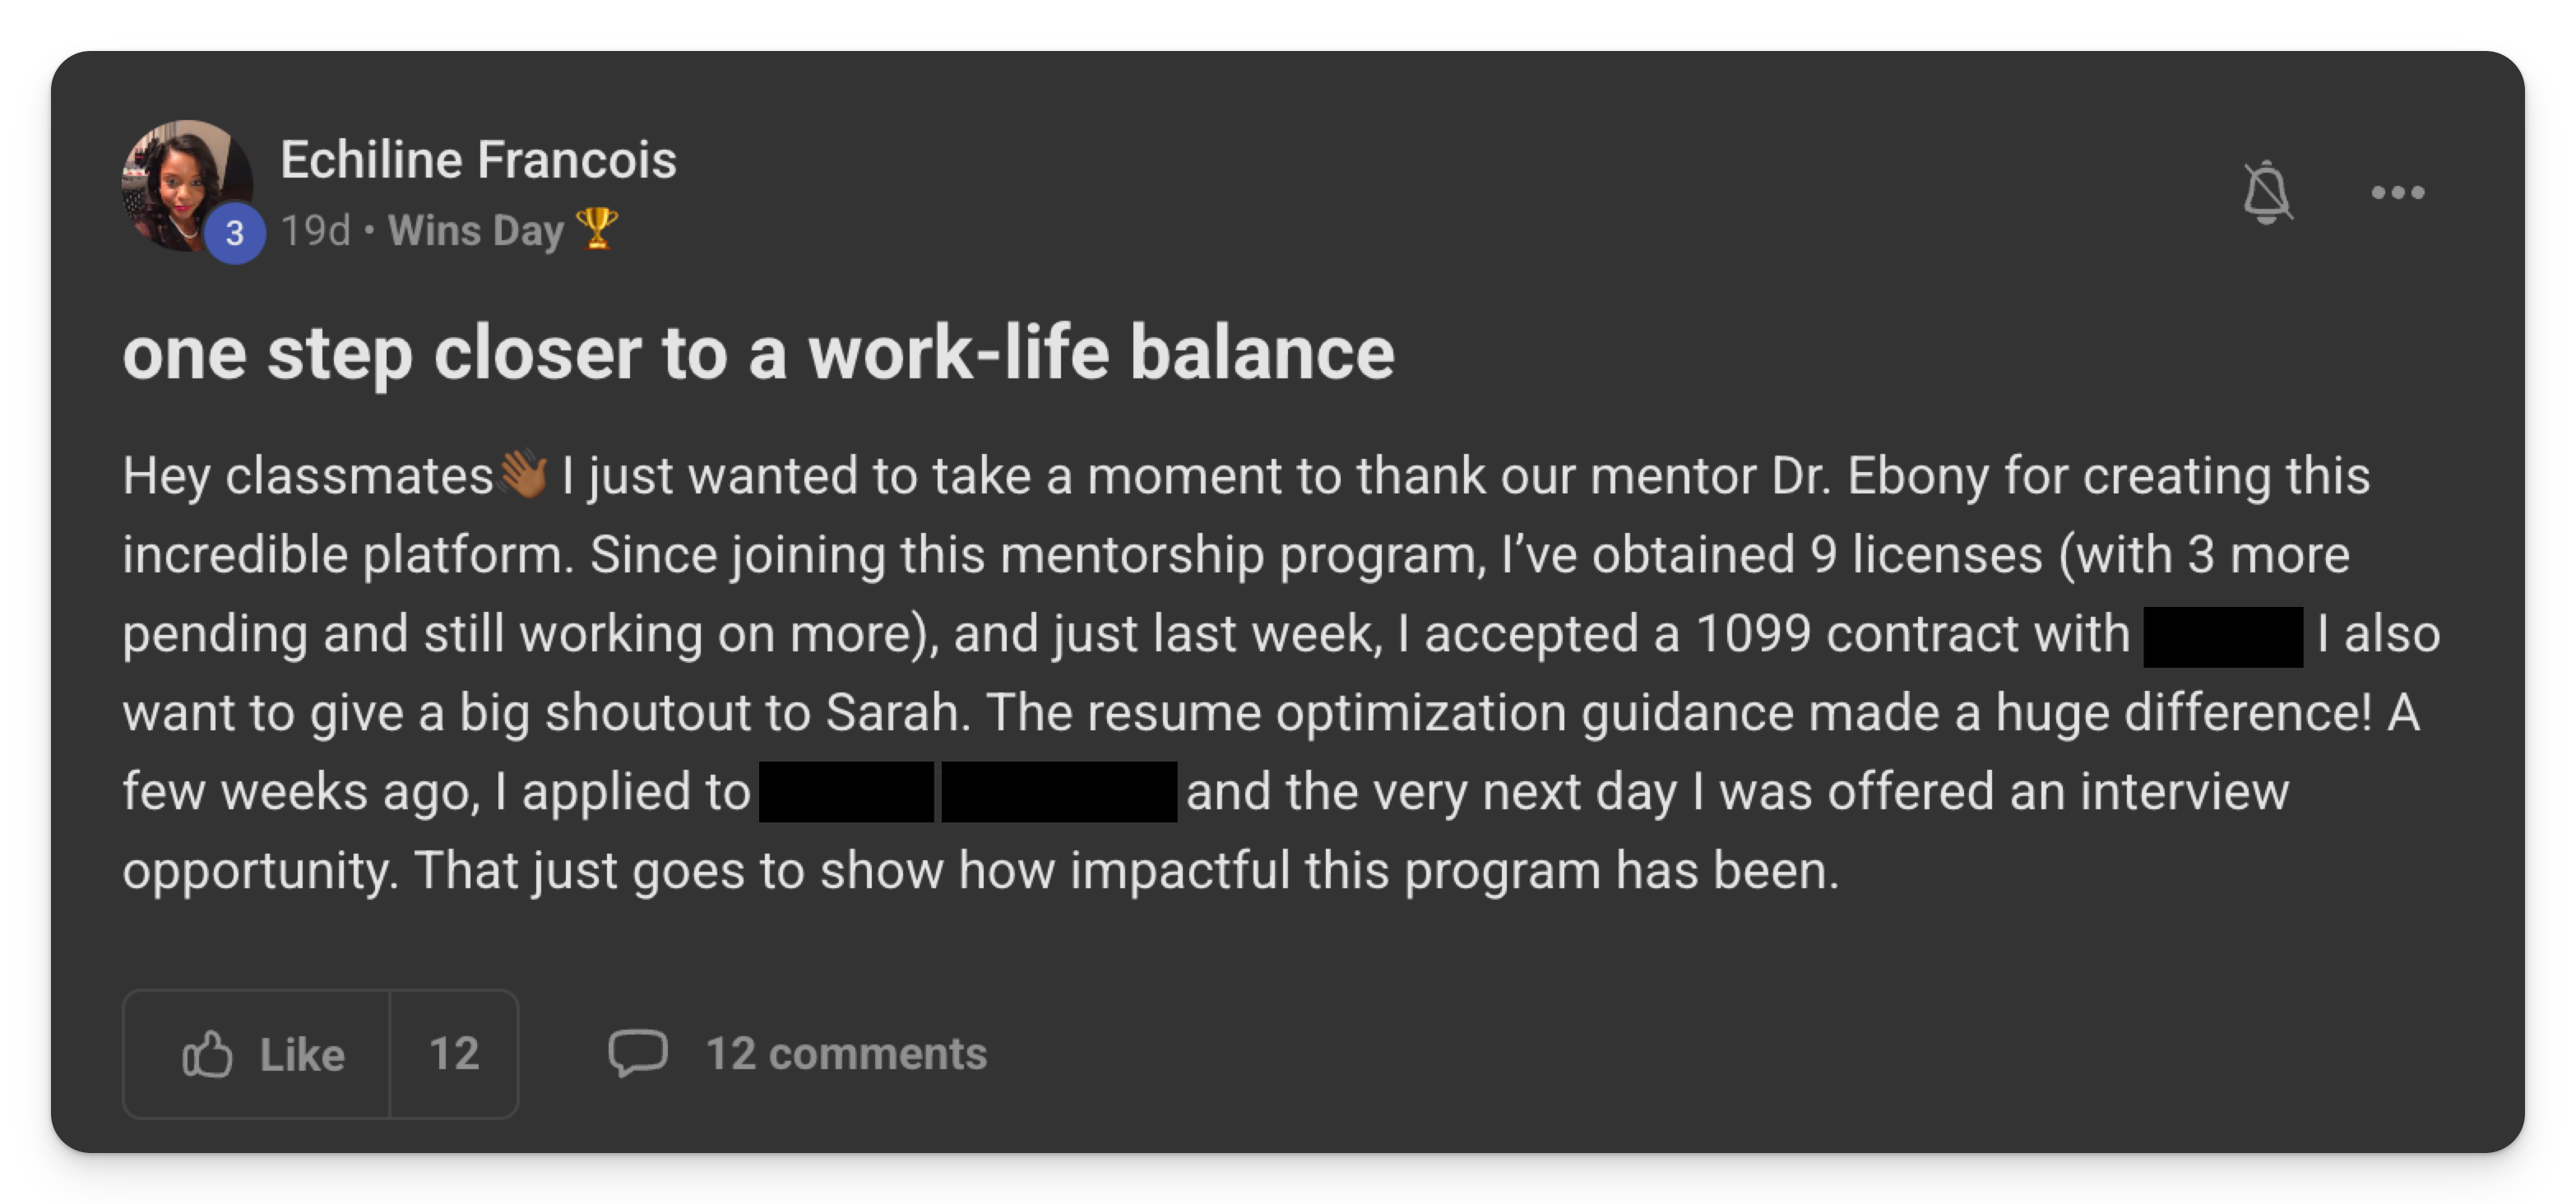
Task: Click the 19d post timestamp
Action: pyautogui.click(x=315, y=231)
